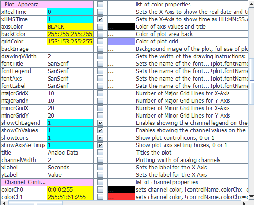The image size is (254, 205).
Task: Open the fontLegend chooser ellipsis
Action: pos(121,71)
